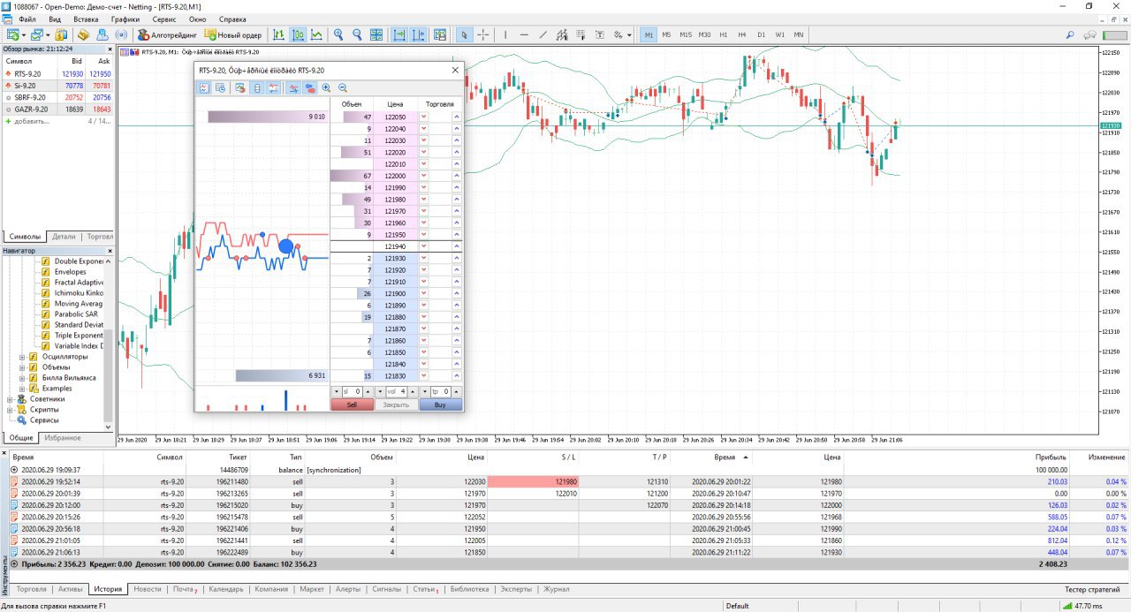Switch timeframe to MN
The width and height of the screenshot is (1131, 612).
(799, 35)
